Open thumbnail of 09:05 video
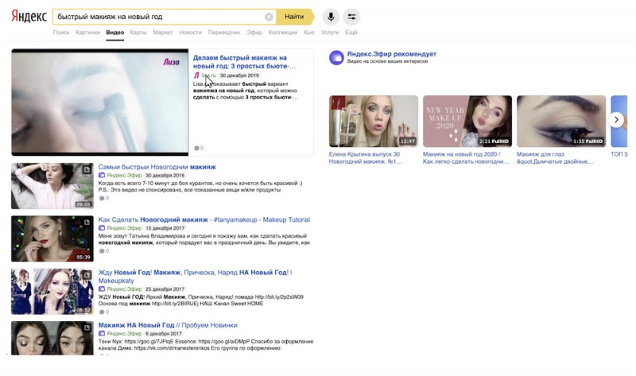The height and width of the screenshot is (376, 636). (52, 186)
